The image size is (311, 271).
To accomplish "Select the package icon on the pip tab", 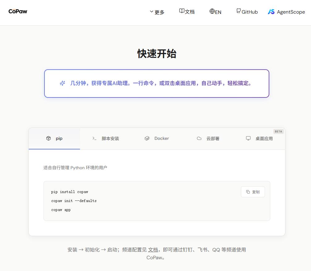I will (48, 138).
